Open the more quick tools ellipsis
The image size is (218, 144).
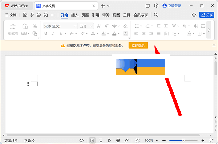[53, 15]
